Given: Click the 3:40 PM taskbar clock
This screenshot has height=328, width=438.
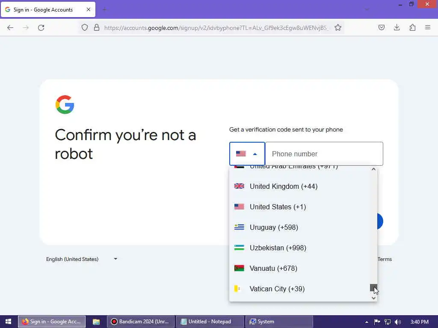Looking at the screenshot, I should coord(419,322).
